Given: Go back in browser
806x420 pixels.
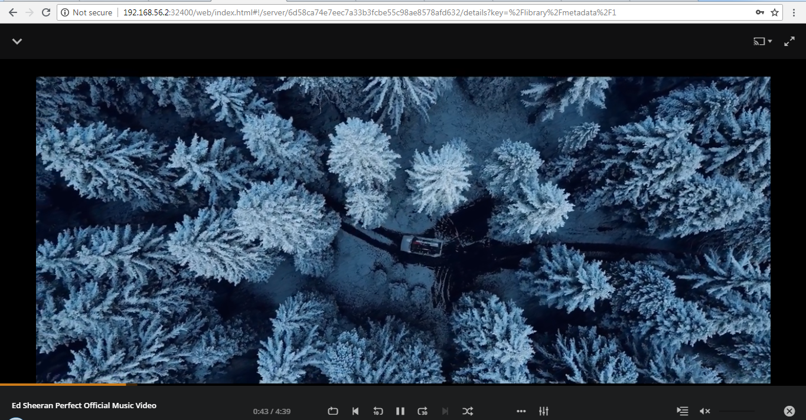Looking at the screenshot, I should coord(13,12).
